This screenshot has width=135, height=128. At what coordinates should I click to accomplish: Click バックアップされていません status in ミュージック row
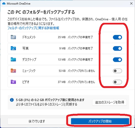(x=81, y=71)
